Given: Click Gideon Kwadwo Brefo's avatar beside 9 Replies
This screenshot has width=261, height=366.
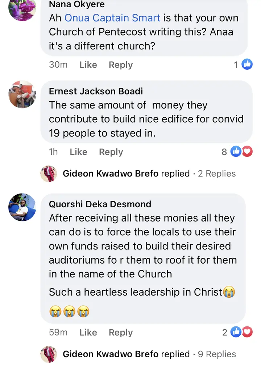Looking at the screenshot, I should pyautogui.click(x=49, y=354).
